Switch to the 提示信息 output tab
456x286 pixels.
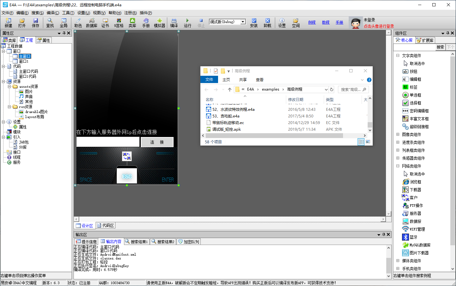pos(86,241)
